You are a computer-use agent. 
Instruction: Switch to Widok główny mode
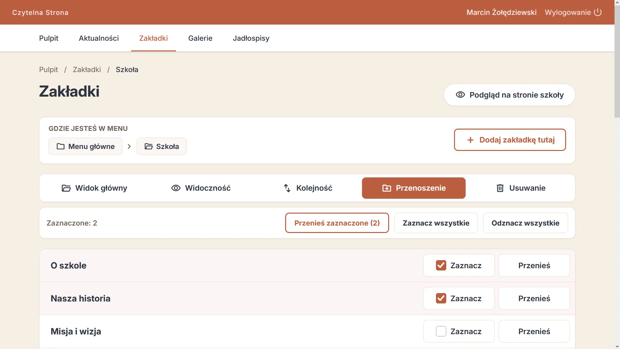pos(94,188)
